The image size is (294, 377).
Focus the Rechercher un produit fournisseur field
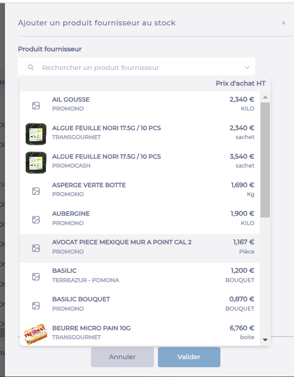[136, 68]
